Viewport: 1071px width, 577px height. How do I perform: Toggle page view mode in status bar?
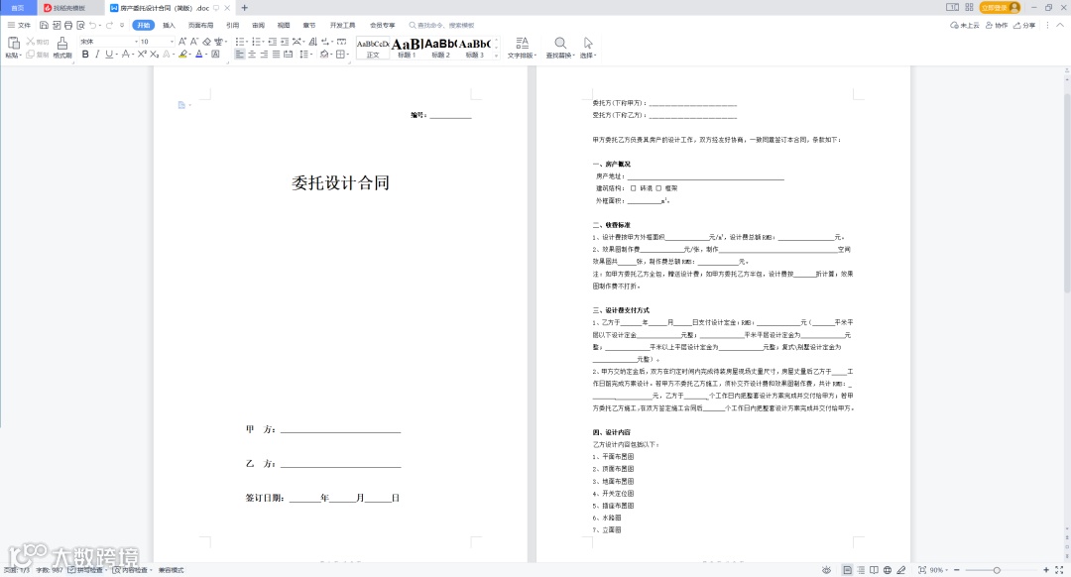(x=847, y=569)
